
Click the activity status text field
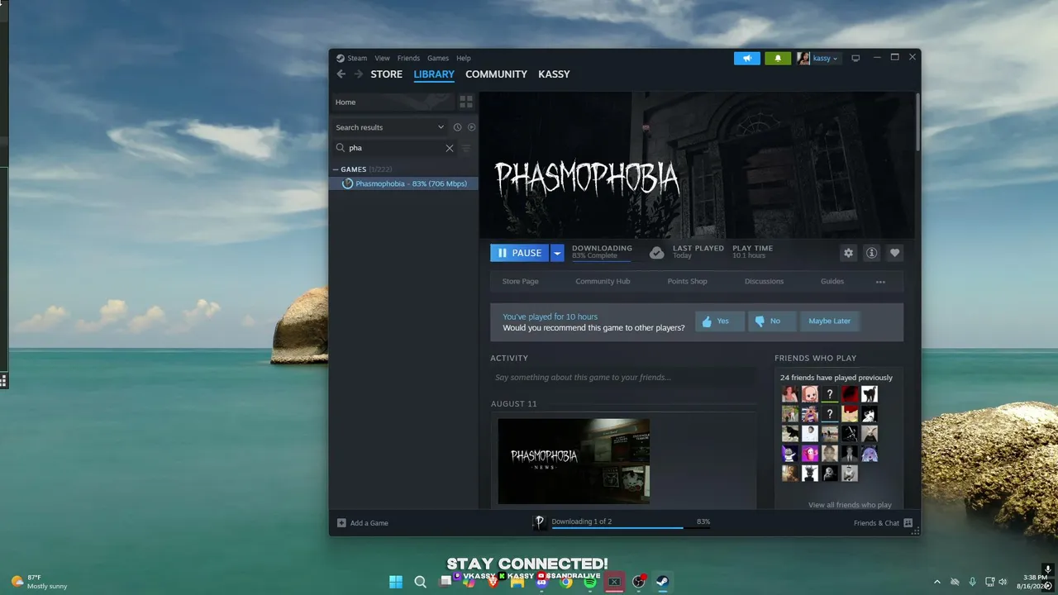pos(623,378)
